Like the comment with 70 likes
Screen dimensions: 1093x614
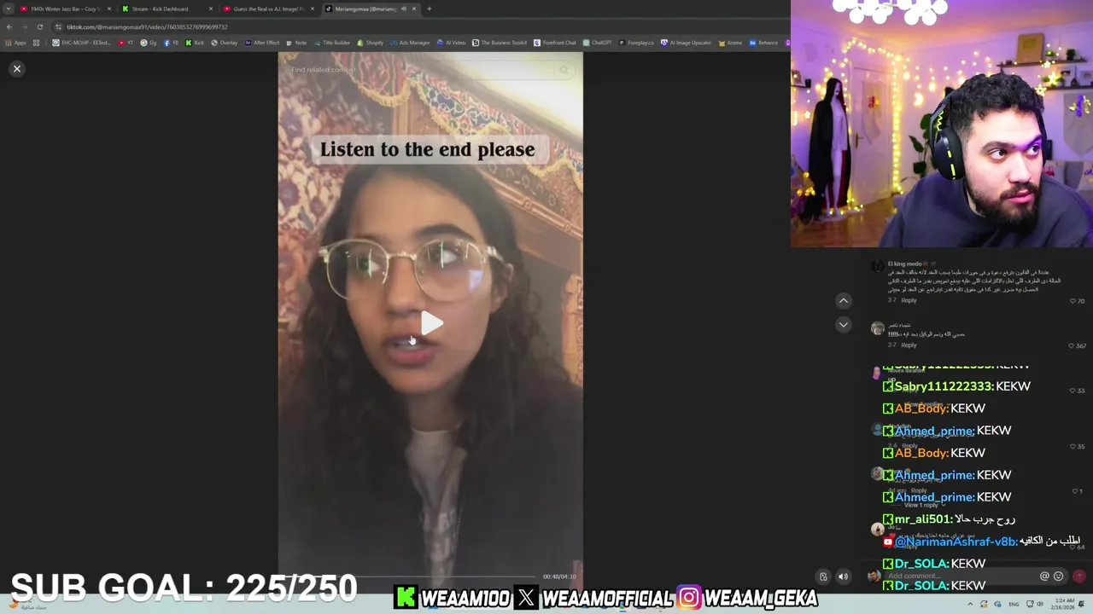[1073, 301]
